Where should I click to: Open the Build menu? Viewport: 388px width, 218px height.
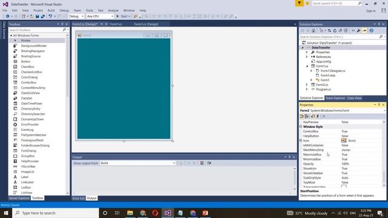pyautogui.click(x=51, y=10)
